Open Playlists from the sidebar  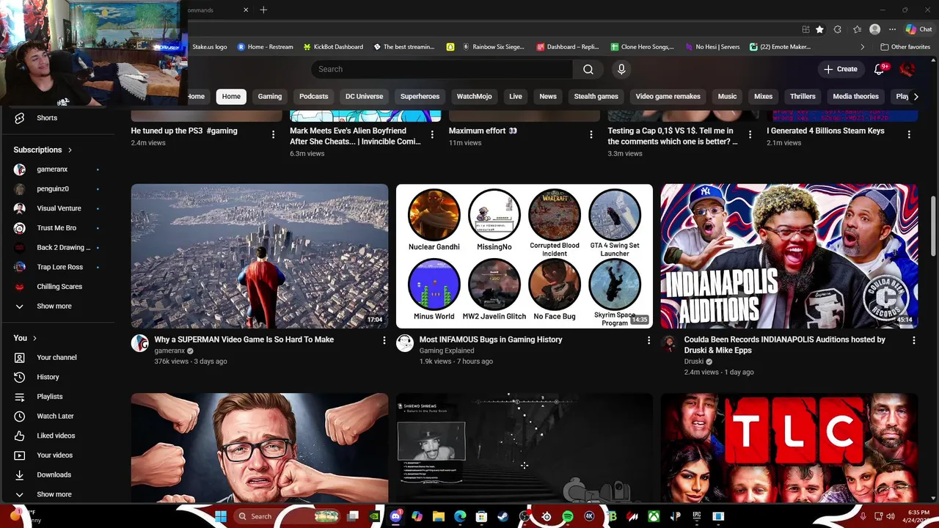coord(49,397)
